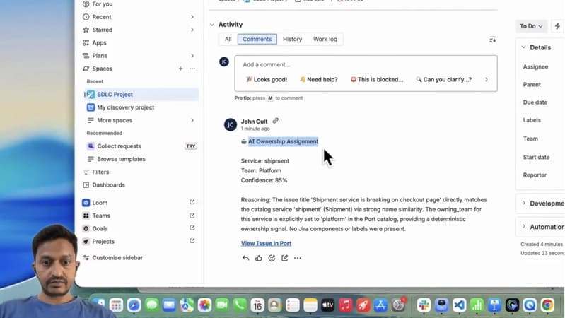The height and width of the screenshot is (318, 565).
Task: Open the To Do status dropdown
Action: pyautogui.click(x=531, y=26)
